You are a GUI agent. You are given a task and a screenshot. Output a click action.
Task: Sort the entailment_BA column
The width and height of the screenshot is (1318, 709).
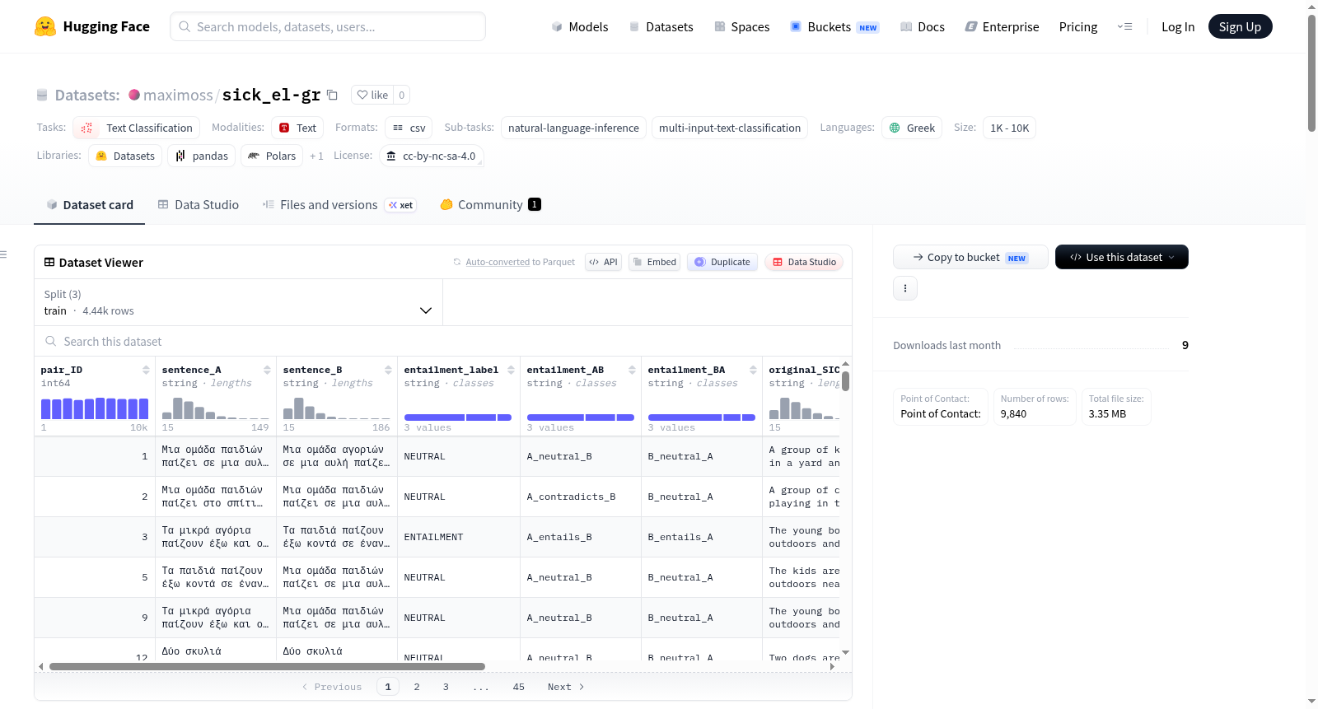click(753, 370)
